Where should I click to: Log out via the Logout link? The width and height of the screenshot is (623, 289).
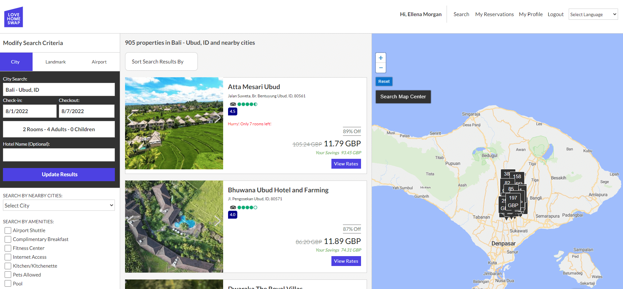tap(556, 14)
